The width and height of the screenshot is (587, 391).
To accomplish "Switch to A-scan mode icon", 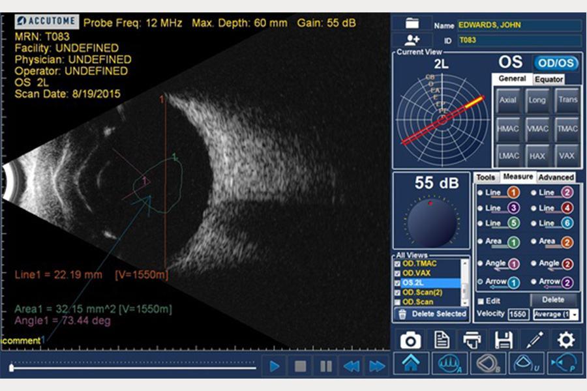I will 449,363.
